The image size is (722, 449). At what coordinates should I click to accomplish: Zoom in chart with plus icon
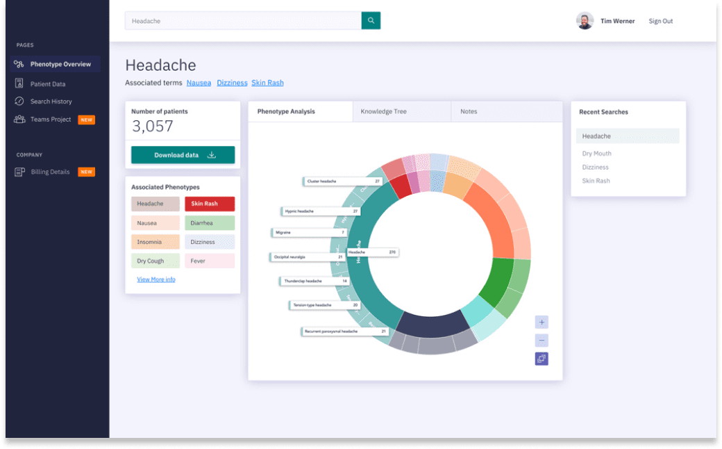(x=541, y=322)
